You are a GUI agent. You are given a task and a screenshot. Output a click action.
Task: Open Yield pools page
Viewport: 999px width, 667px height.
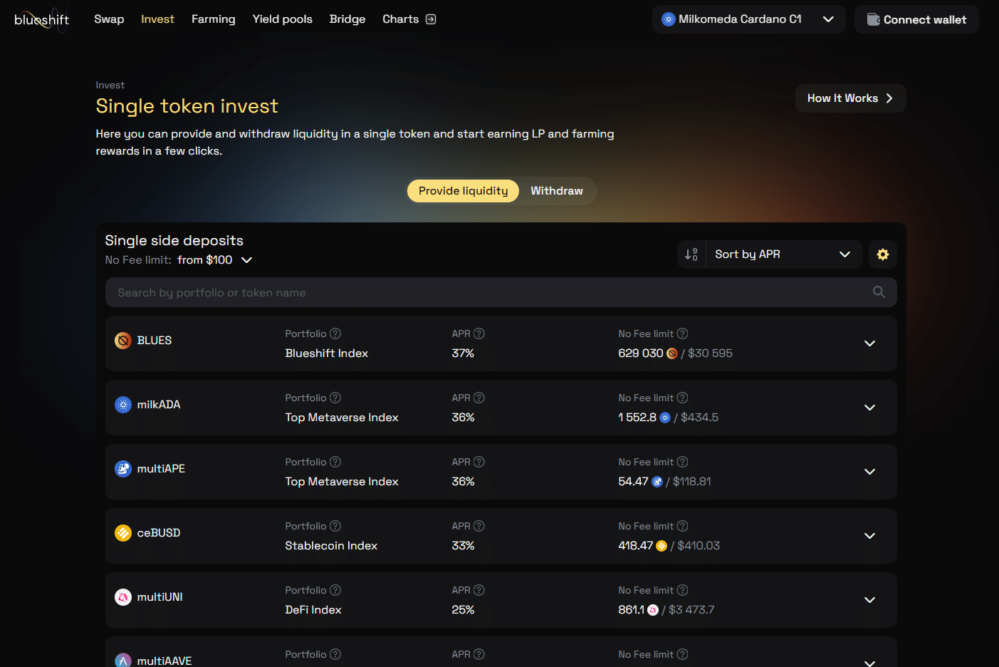pyautogui.click(x=282, y=19)
